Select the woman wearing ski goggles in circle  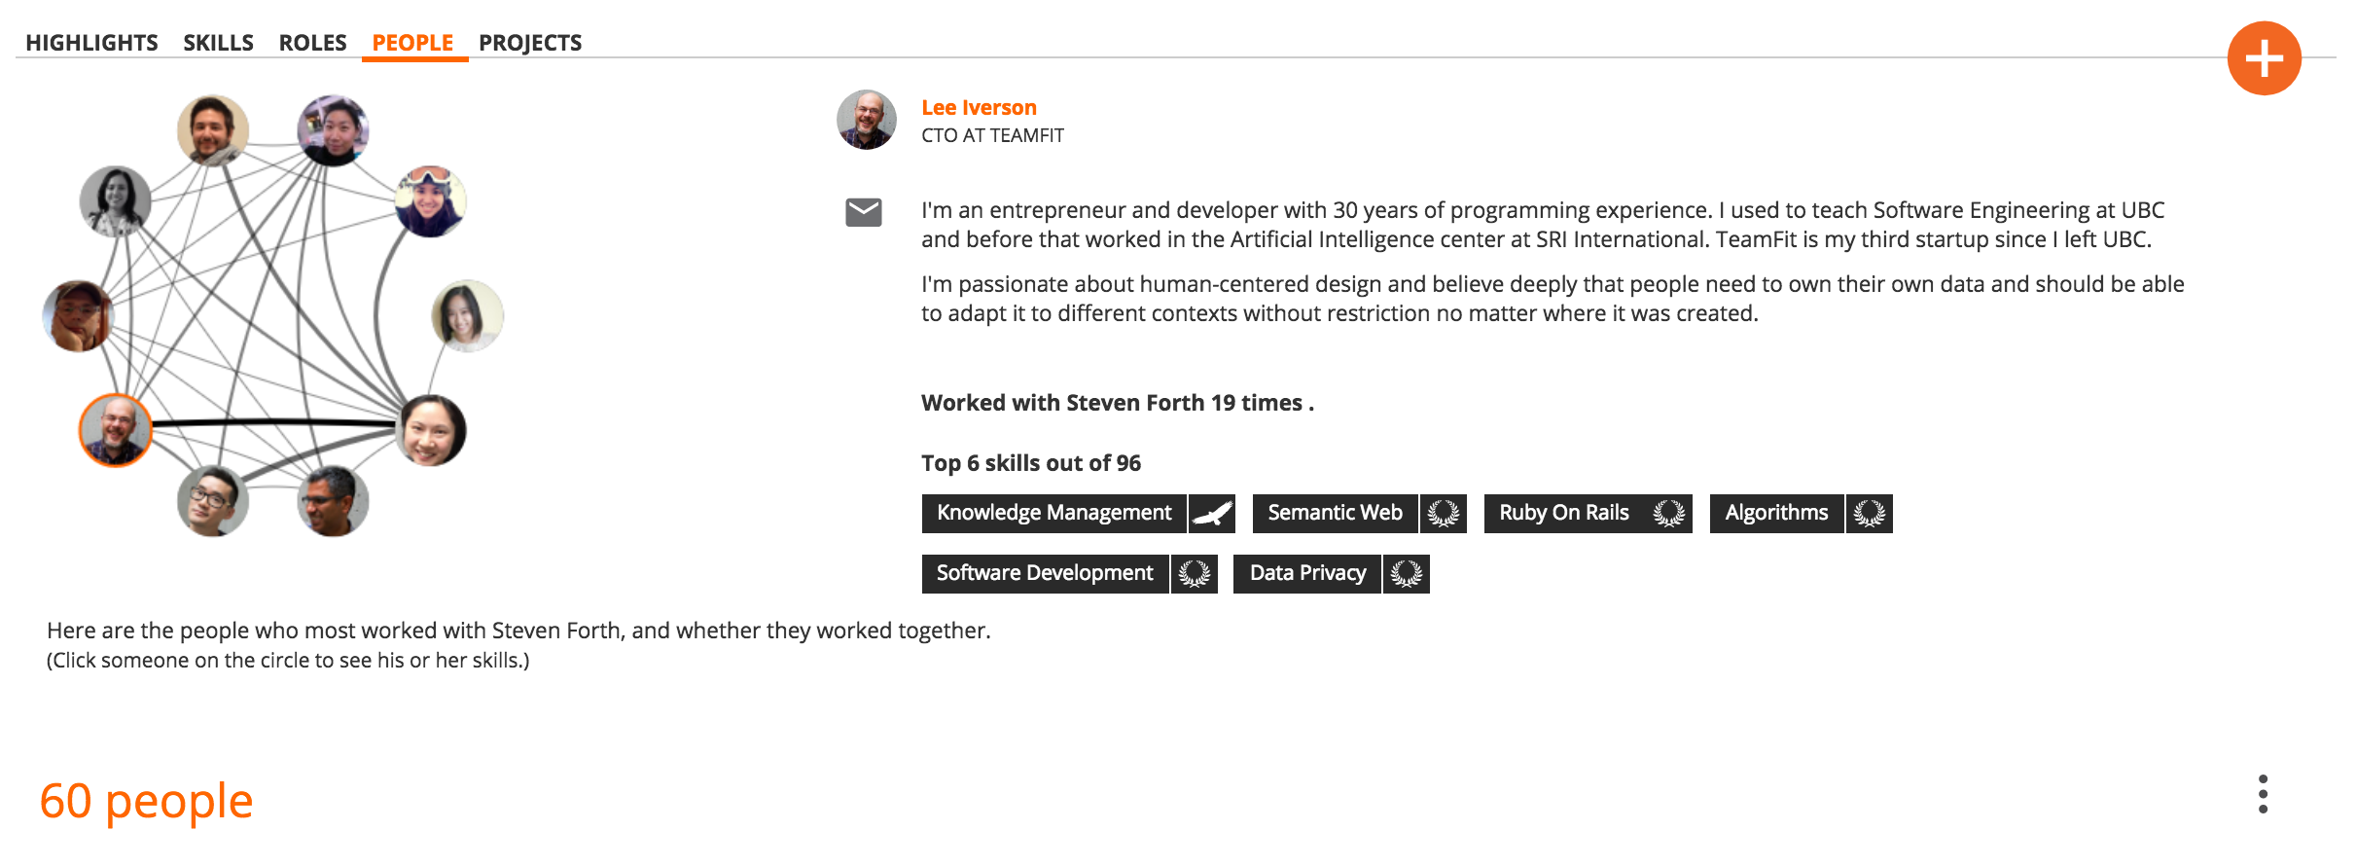(430, 201)
